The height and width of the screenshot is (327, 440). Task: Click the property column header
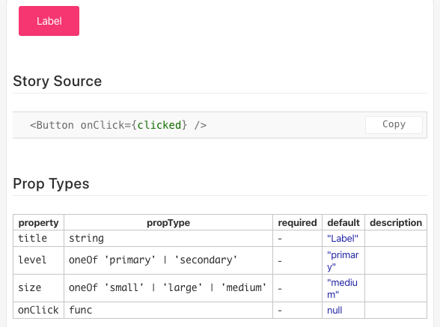38,222
